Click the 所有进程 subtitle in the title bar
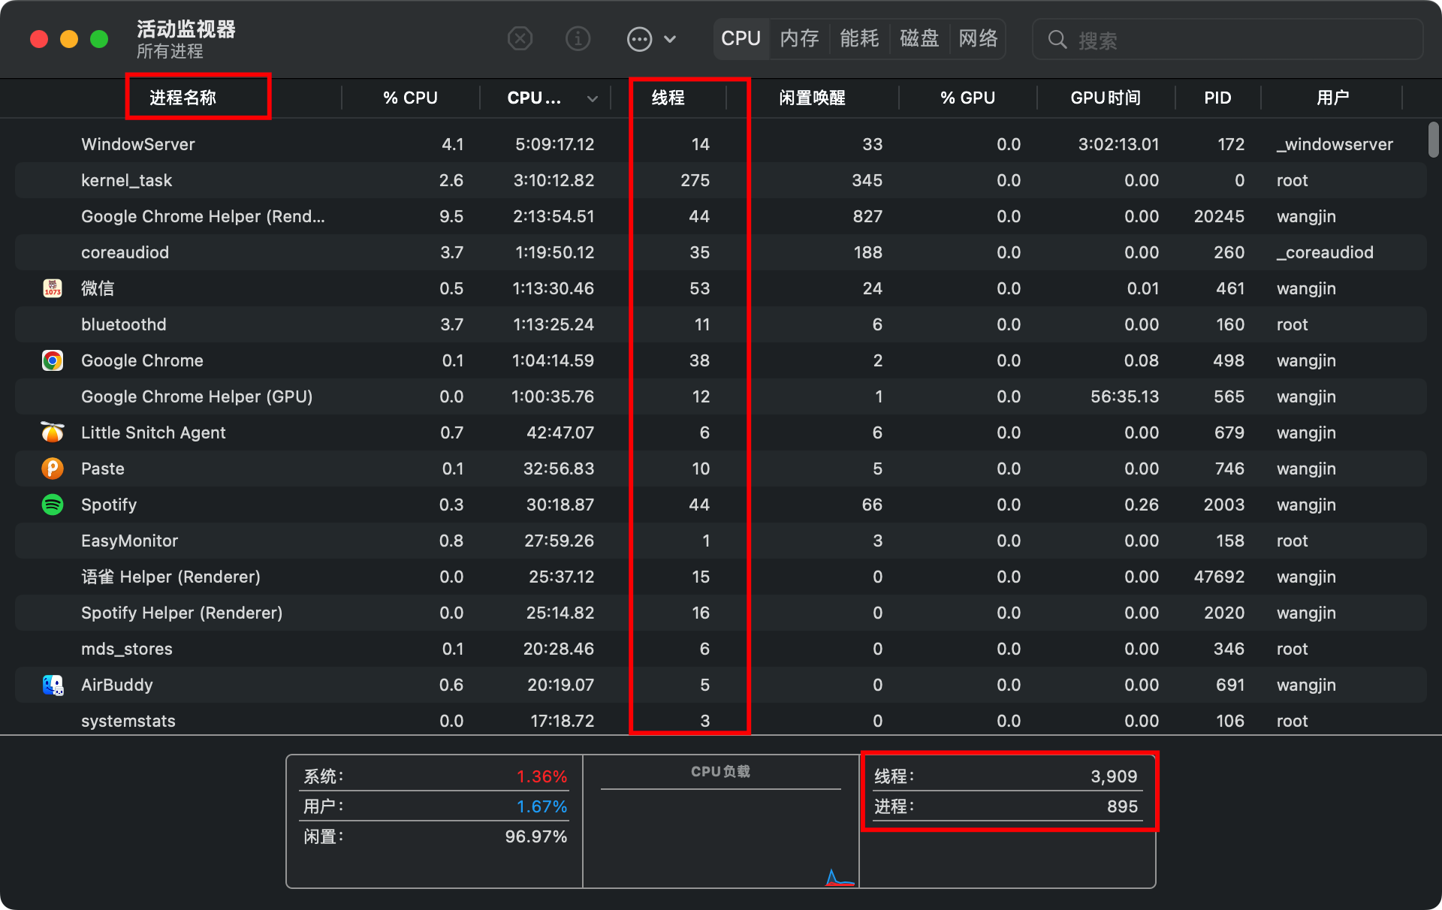Image resolution: width=1442 pixels, height=910 pixels. coord(170,51)
